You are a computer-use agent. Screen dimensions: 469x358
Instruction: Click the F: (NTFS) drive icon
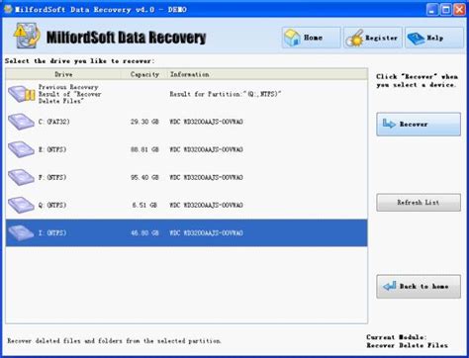pos(21,177)
